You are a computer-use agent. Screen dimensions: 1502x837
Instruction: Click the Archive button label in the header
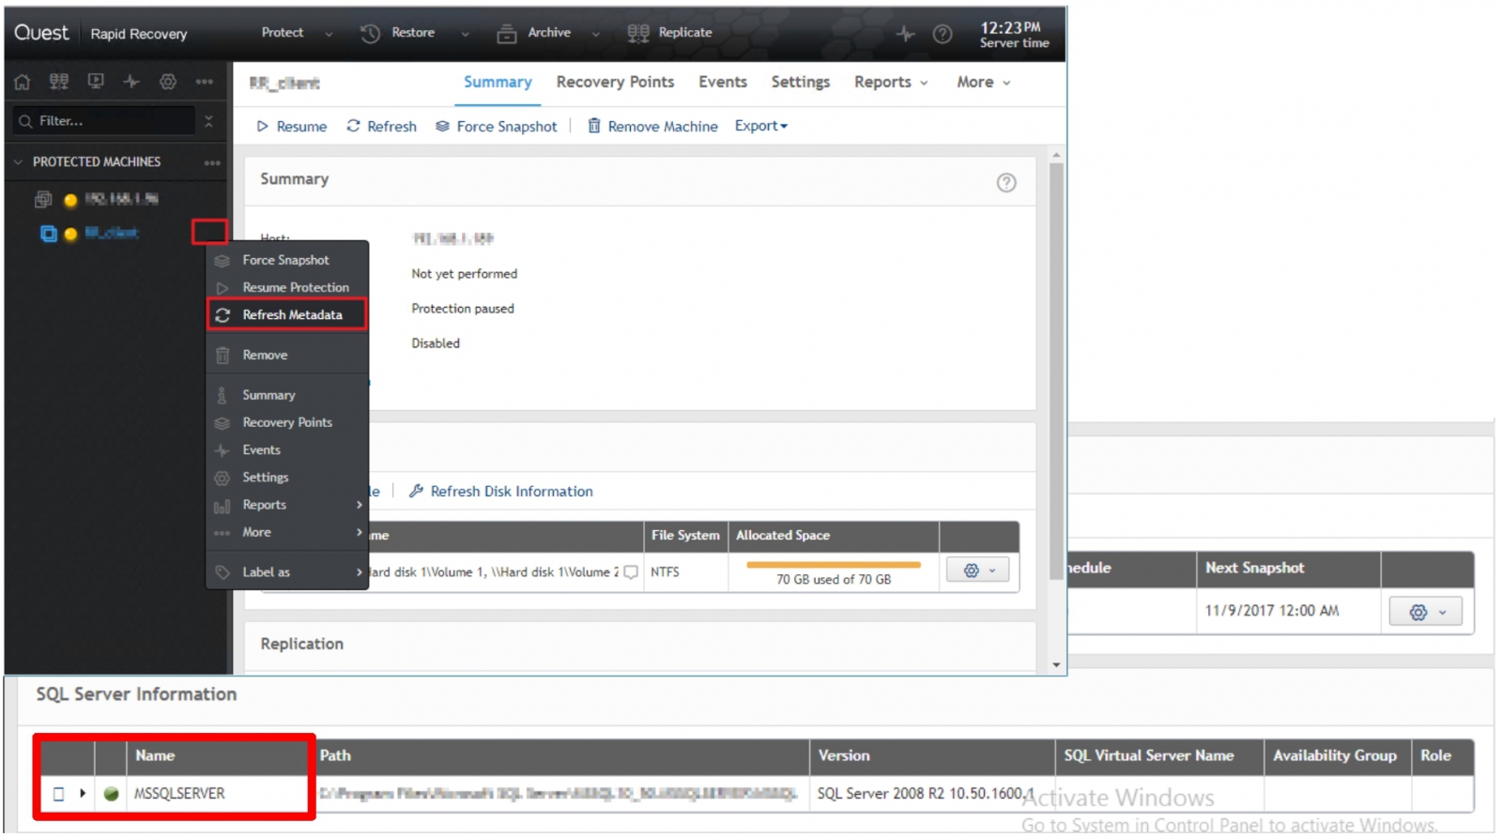click(549, 33)
